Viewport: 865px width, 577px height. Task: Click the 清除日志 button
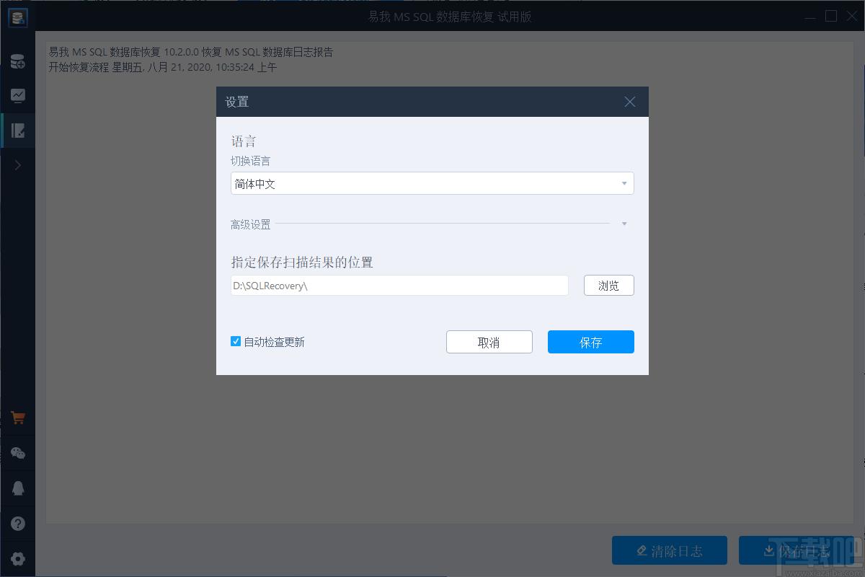tap(670, 551)
